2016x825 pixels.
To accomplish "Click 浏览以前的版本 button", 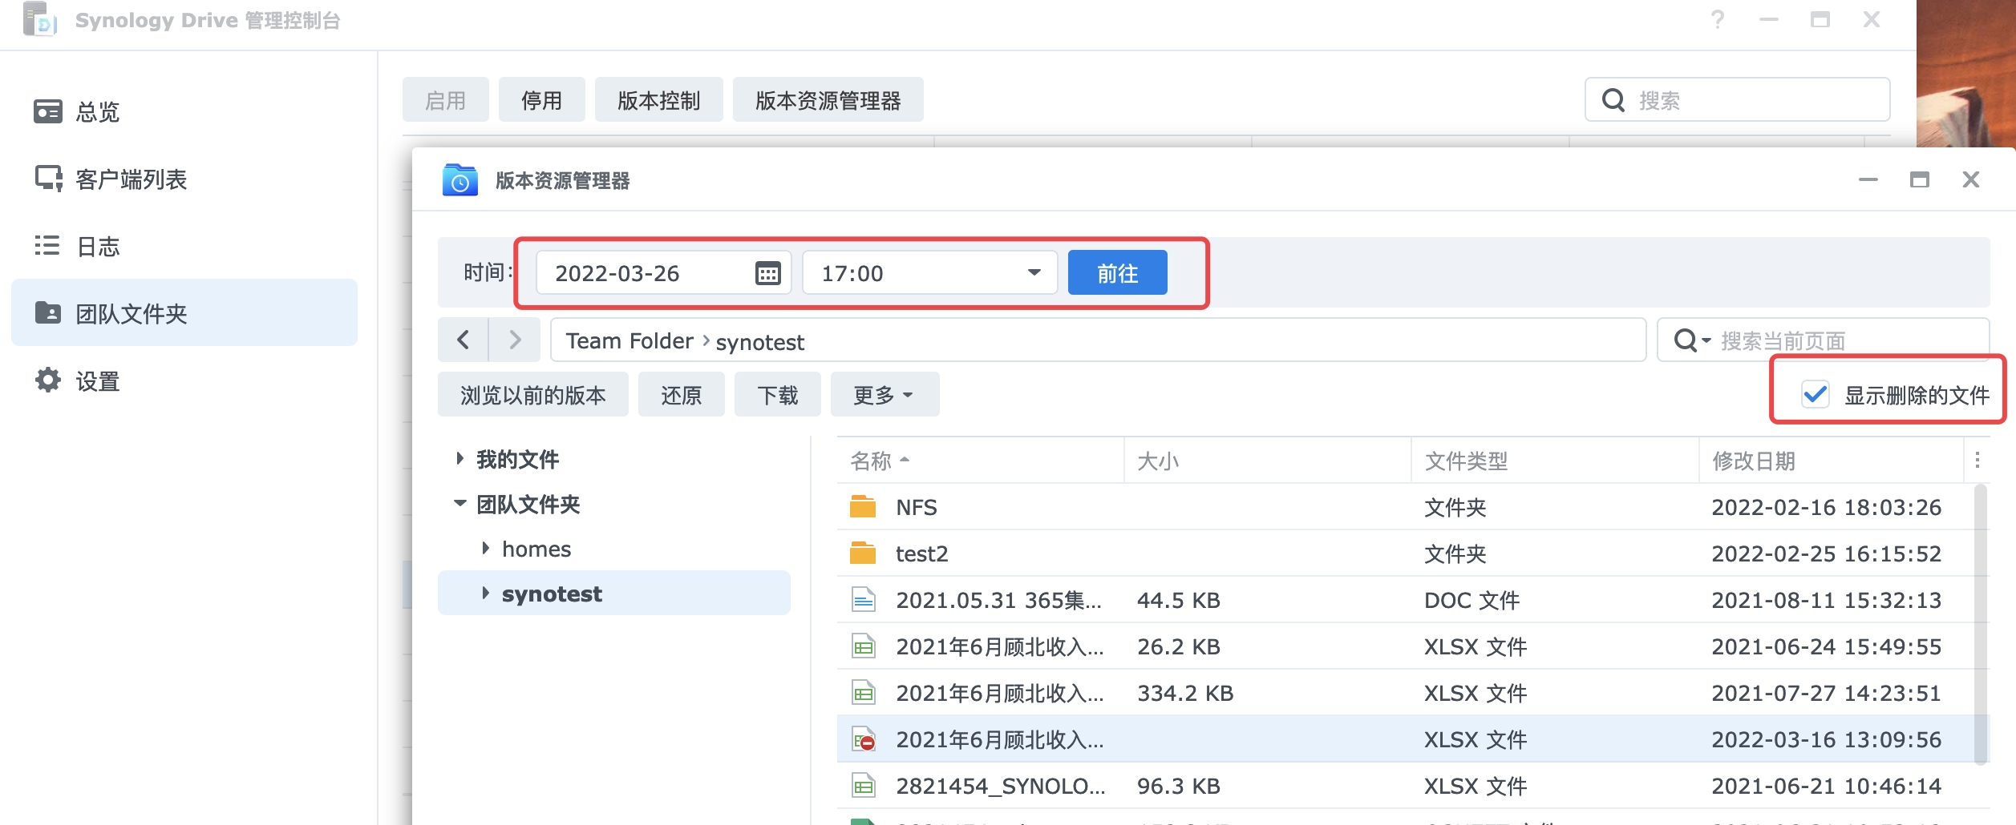I will (533, 394).
